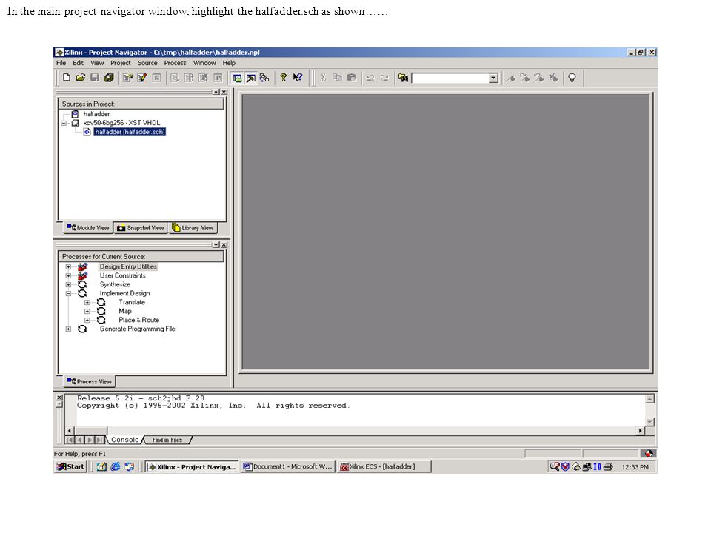This screenshot has width=711, height=533.
Task: Close the Processes for Current Source pane
Action: (224, 245)
